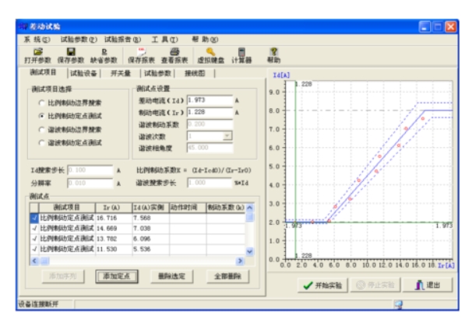Open the 查看报表 view report icon

pyautogui.click(x=174, y=54)
